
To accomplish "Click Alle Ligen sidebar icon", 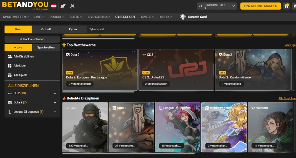I will (10, 66).
